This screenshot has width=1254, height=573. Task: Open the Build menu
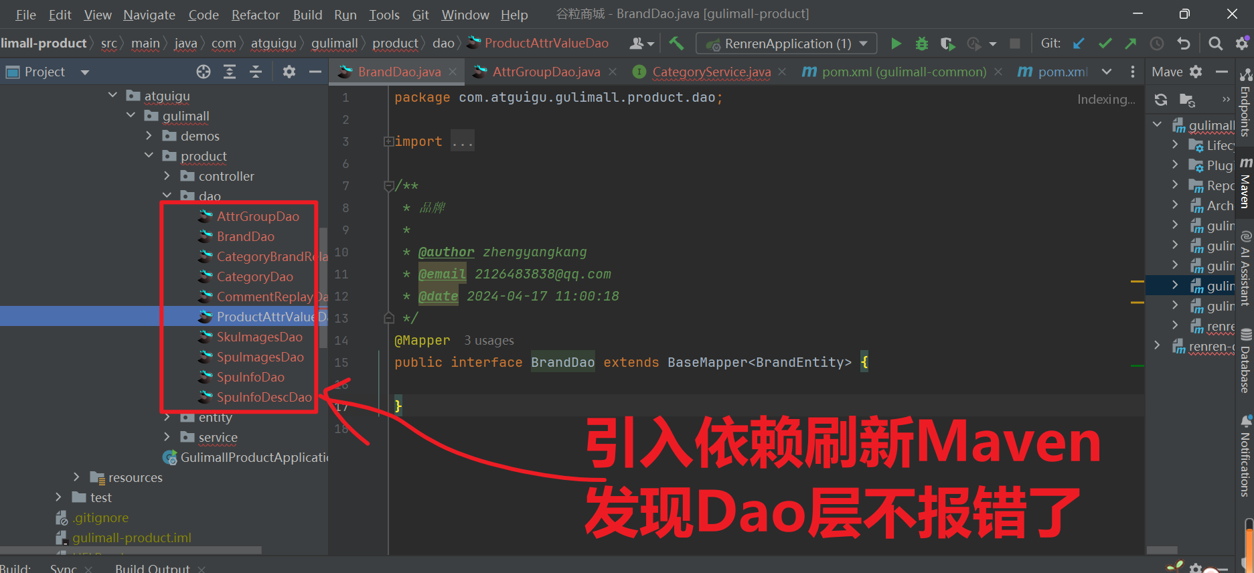[x=307, y=15]
